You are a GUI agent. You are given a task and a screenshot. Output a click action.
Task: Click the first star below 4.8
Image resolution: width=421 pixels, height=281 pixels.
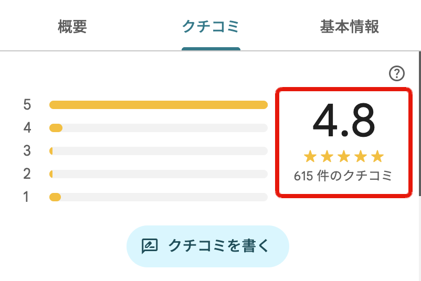coord(310,156)
